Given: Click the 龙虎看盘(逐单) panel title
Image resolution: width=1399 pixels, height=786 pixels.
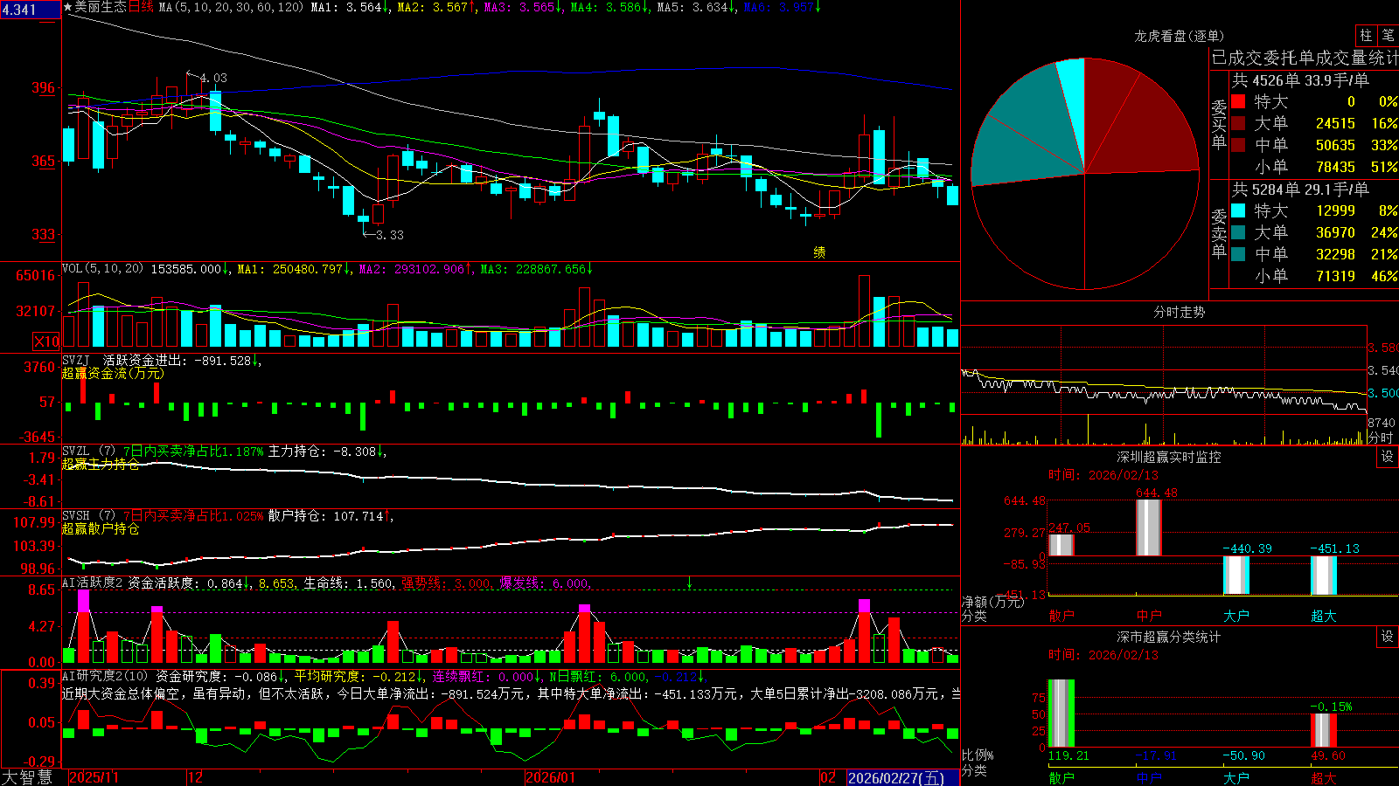Looking at the screenshot, I should coord(1179,36).
